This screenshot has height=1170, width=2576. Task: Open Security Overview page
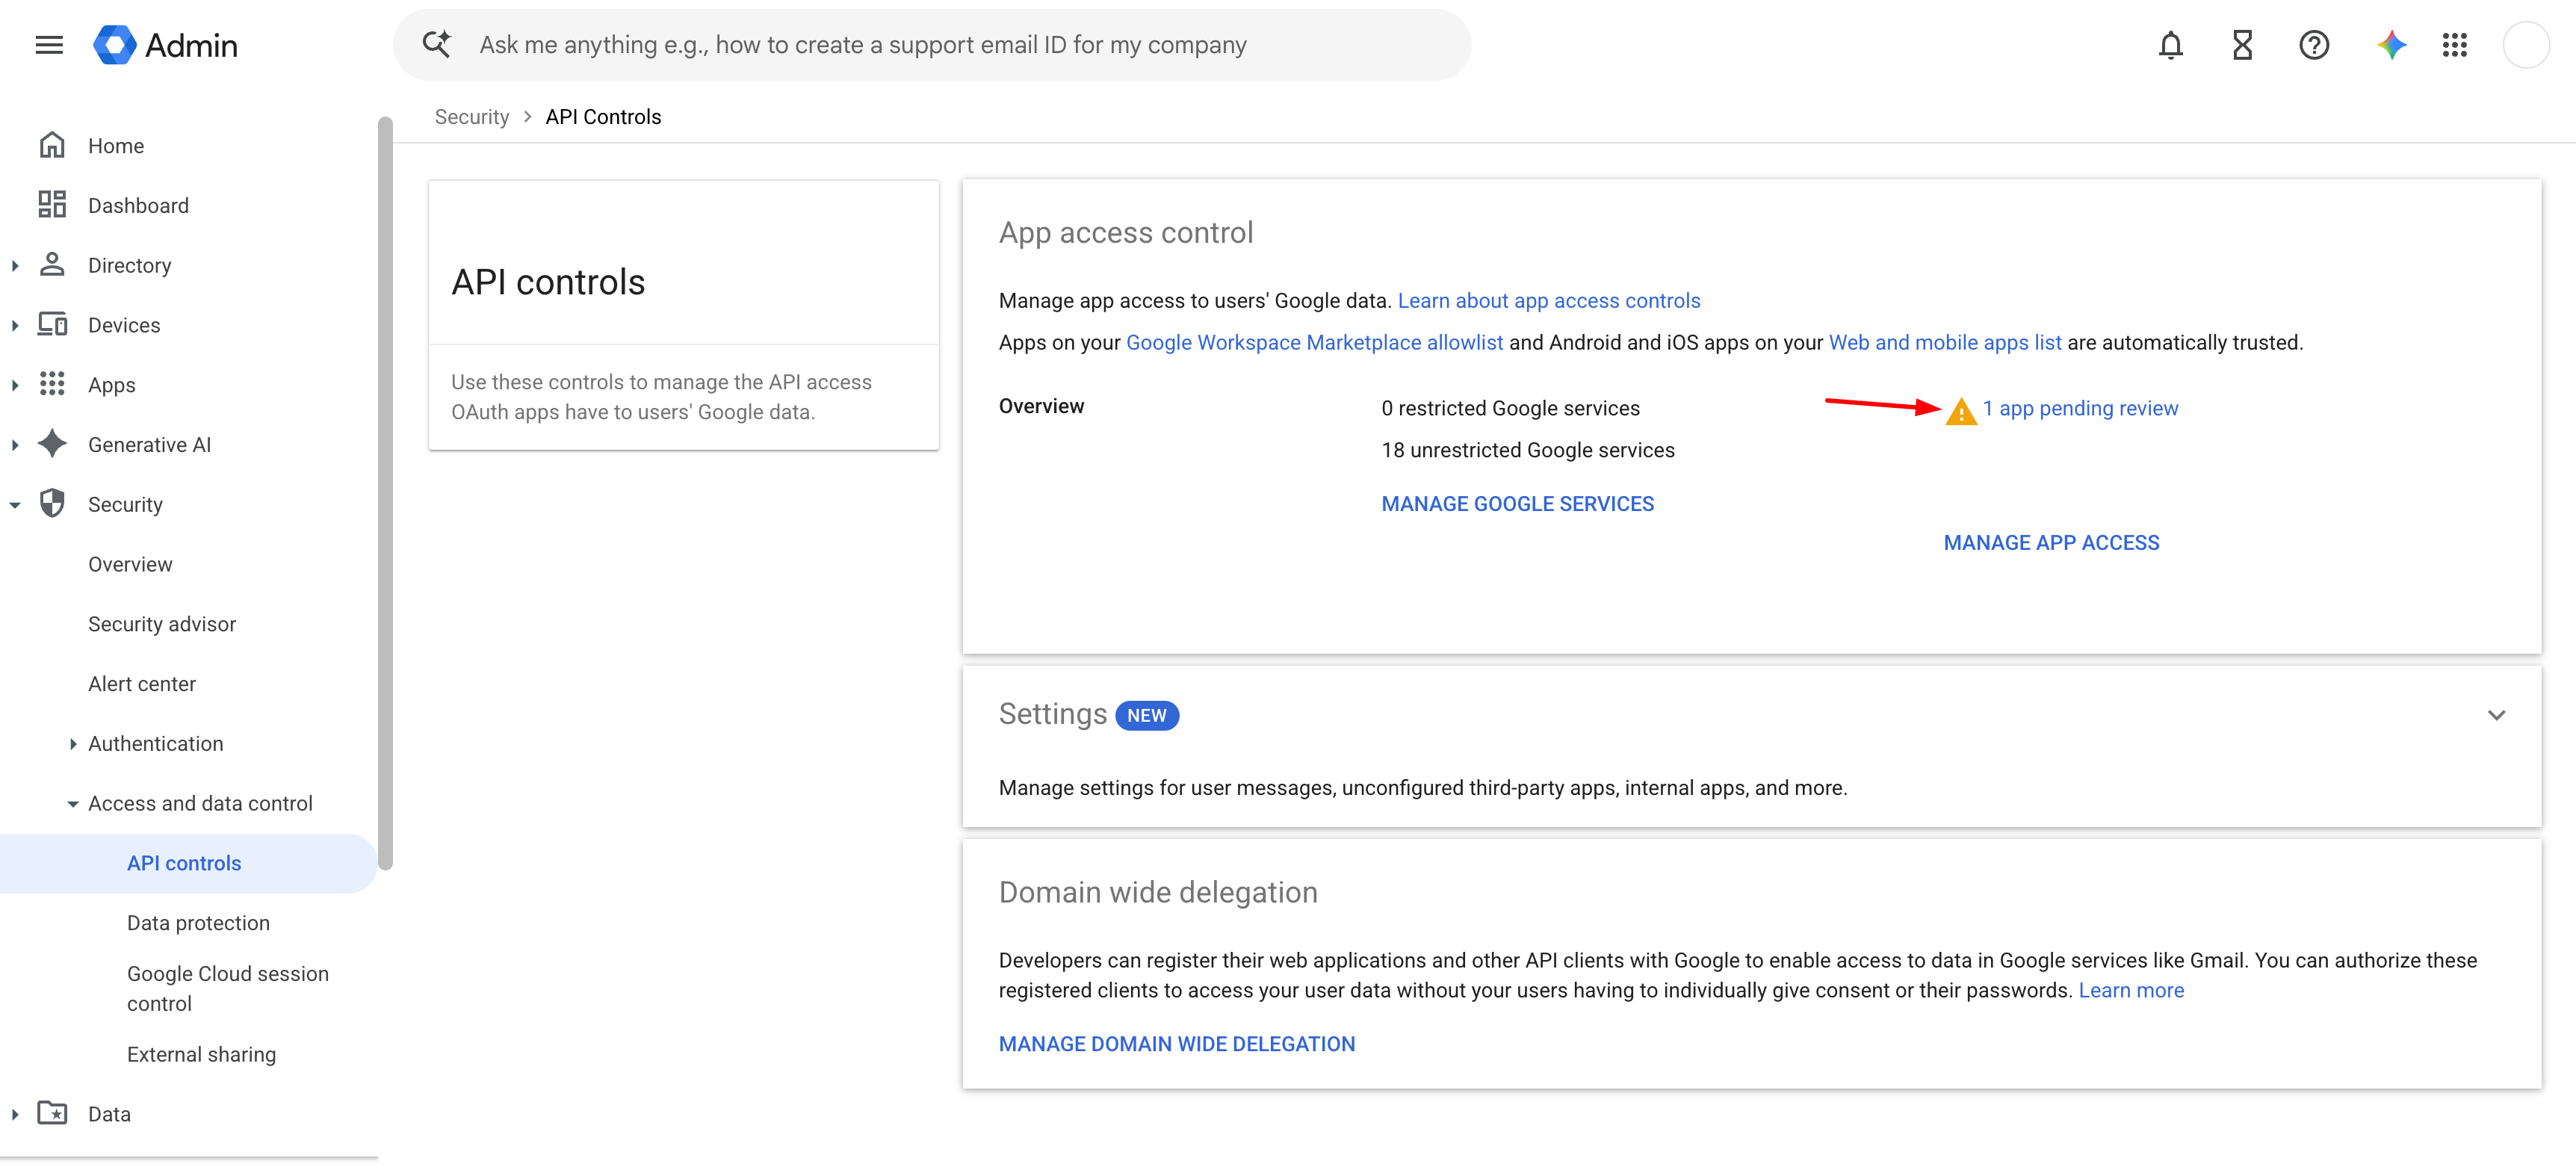tap(130, 564)
